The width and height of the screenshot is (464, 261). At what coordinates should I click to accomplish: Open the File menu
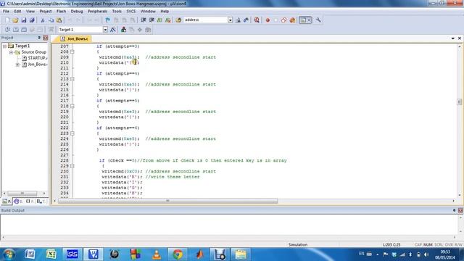point(7,12)
